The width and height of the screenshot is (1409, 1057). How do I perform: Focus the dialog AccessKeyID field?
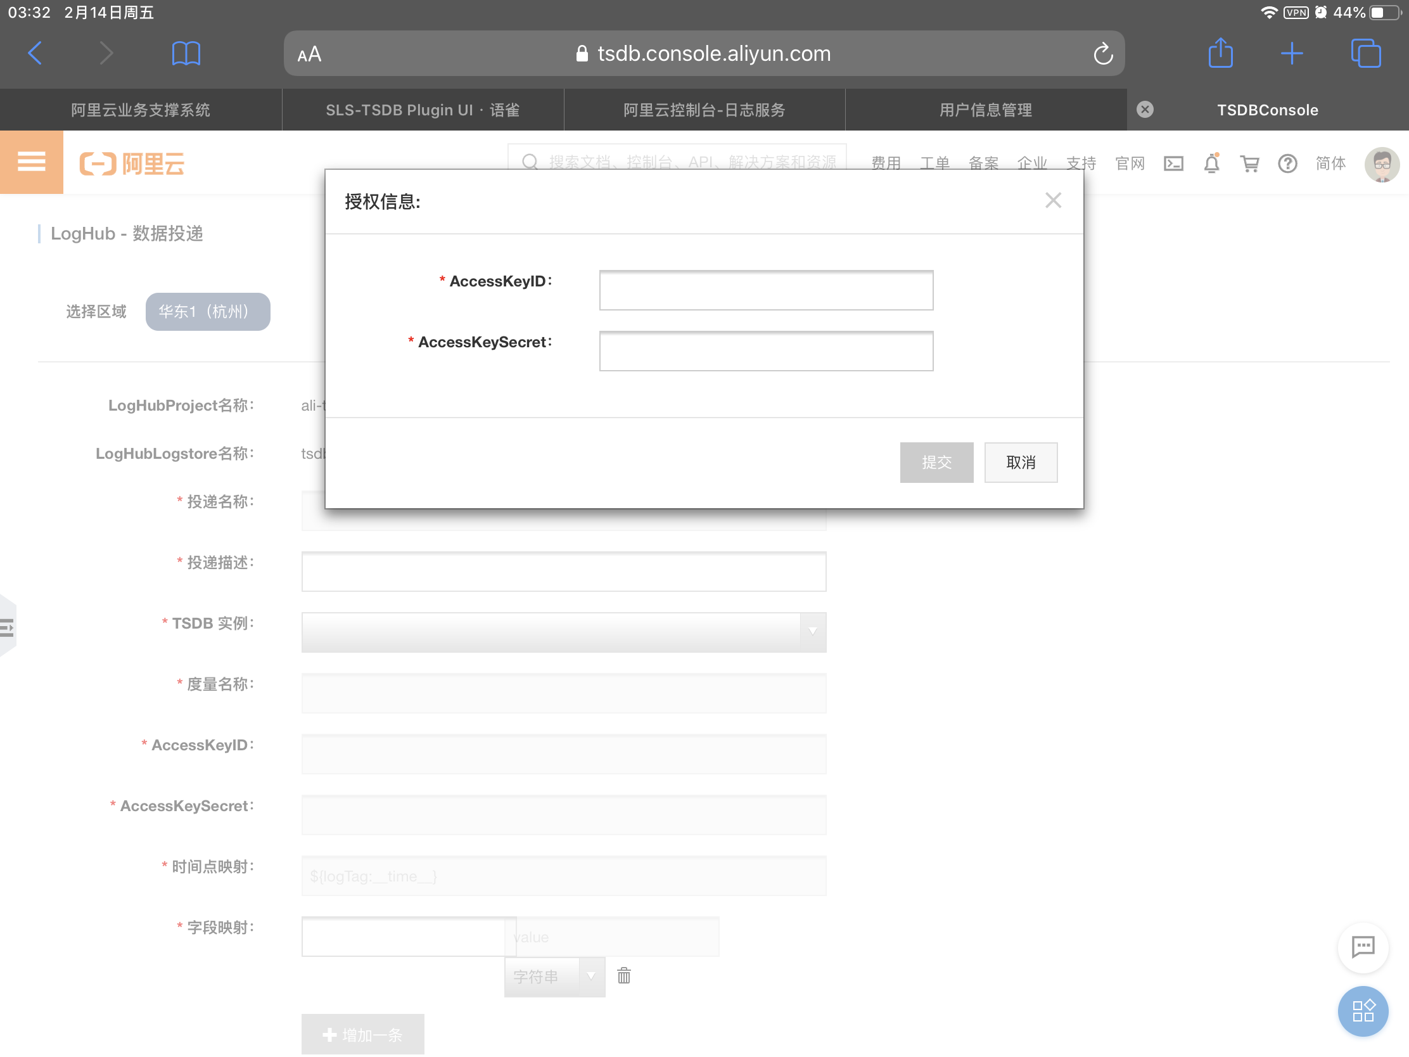767,290
